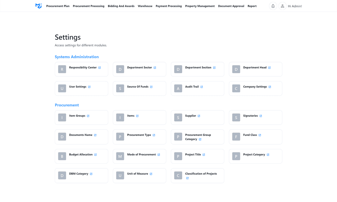
Task: Open the Procurement Plan menu
Action: point(58,6)
